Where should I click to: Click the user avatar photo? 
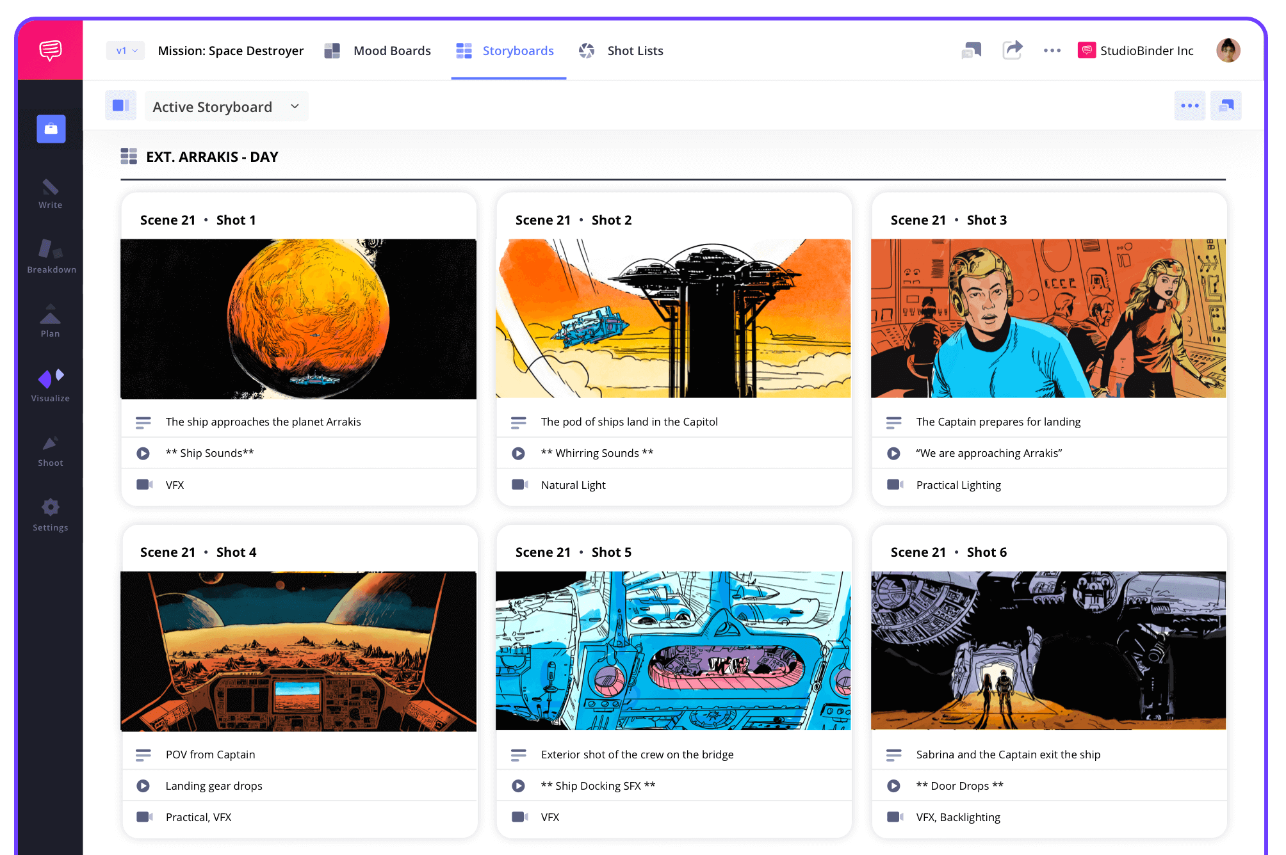coord(1228,50)
